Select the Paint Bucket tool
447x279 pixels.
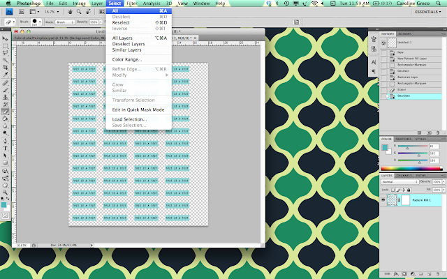[5, 119]
